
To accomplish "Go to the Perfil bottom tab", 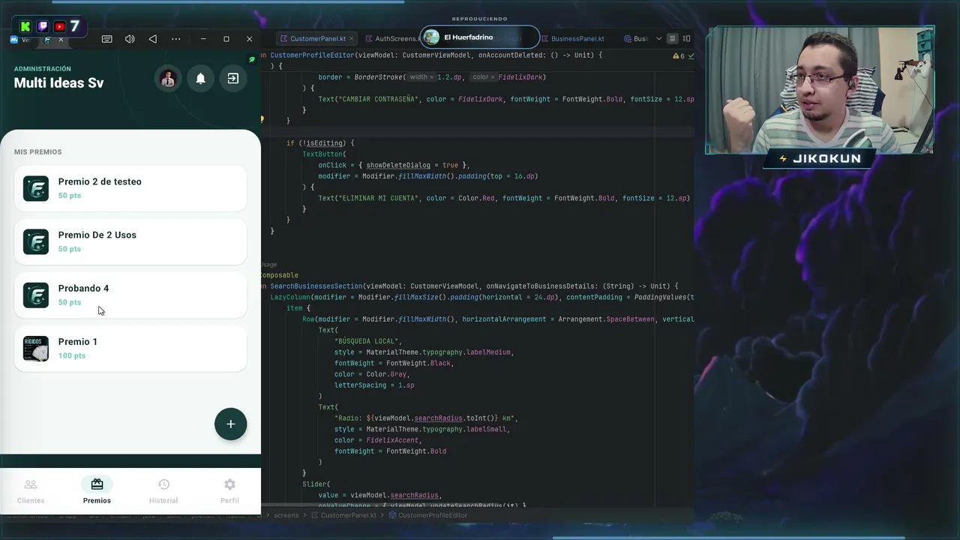I will 229,491.
